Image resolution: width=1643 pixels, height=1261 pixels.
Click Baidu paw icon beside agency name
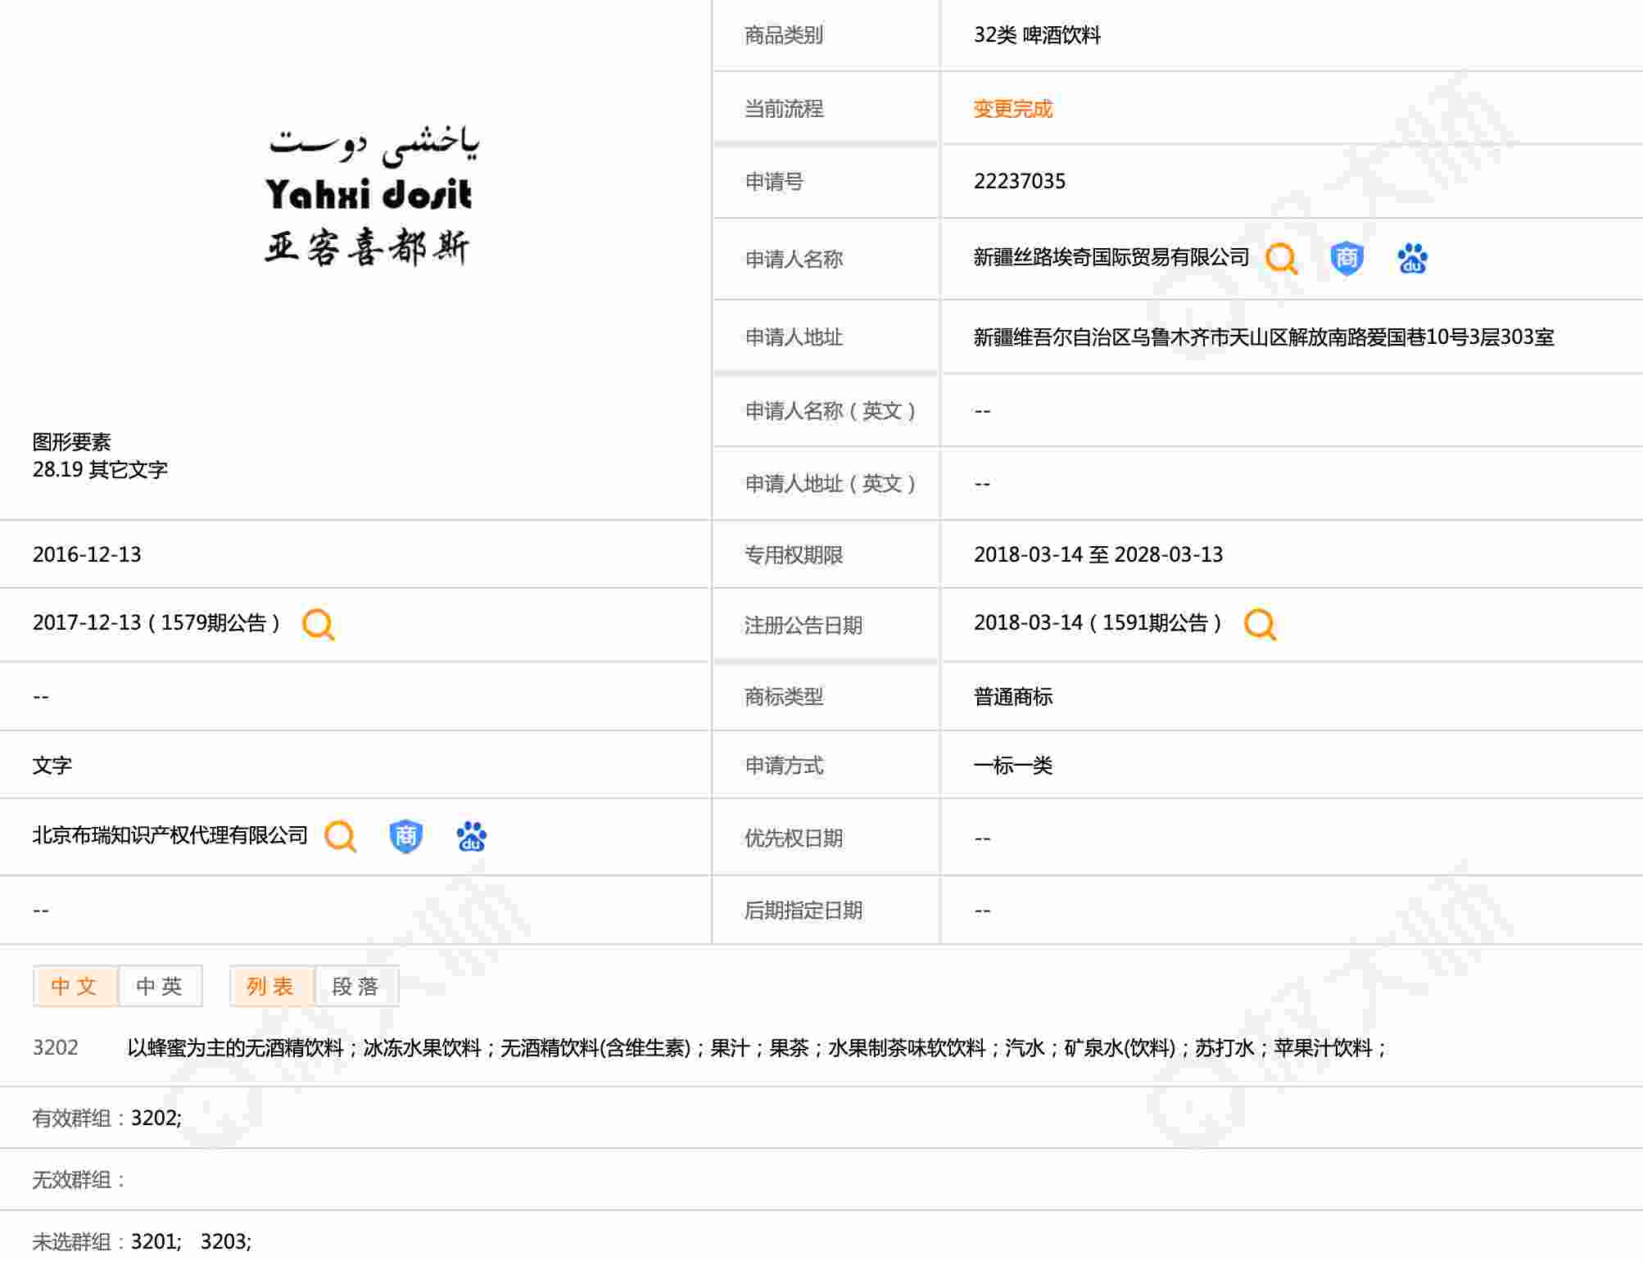click(472, 836)
